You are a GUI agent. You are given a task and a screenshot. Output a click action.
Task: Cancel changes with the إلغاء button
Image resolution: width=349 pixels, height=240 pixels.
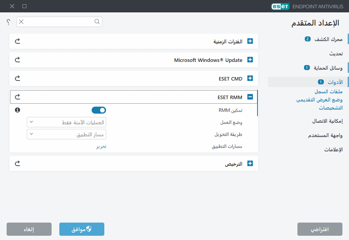pos(29,229)
